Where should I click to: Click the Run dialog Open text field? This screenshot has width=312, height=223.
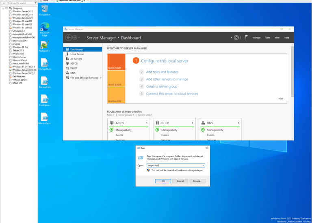pos(174,165)
